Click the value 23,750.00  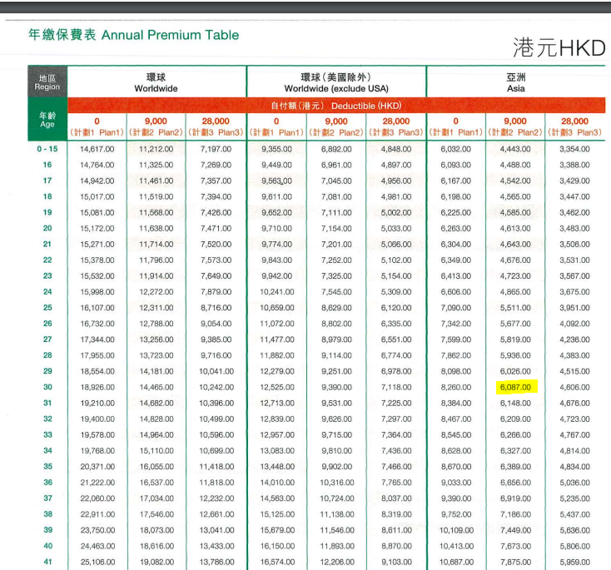coord(97,531)
